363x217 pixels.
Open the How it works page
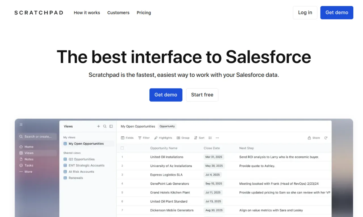pos(87,13)
